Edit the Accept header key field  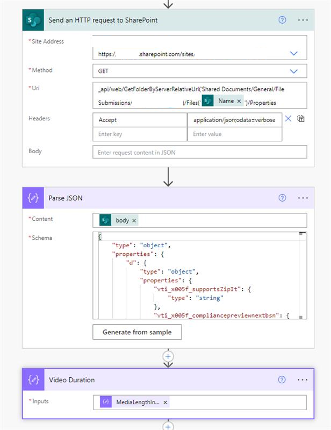(x=140, y=120)
